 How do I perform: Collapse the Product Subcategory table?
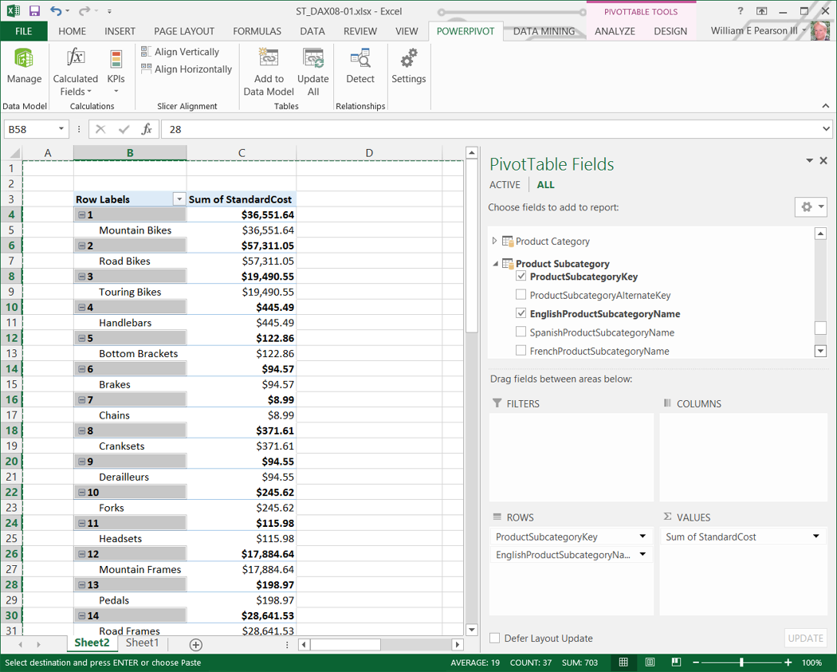[495, 264]
